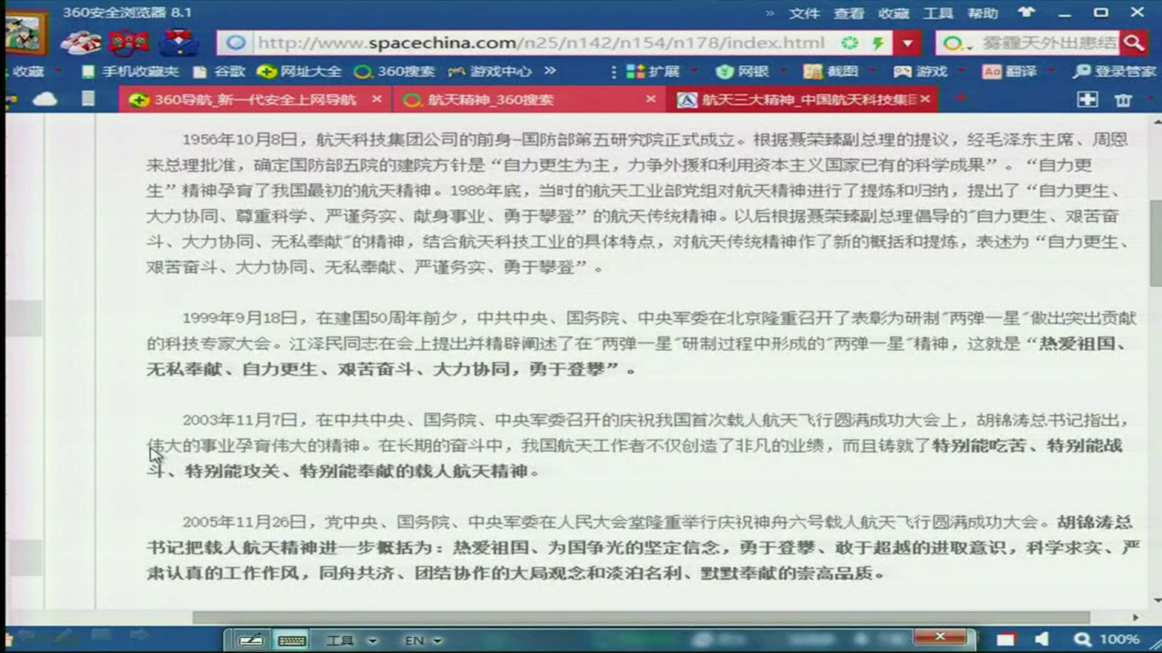Open the 工具 dropdown in input panel
Image resolution: width=1162 pixels, height=653 pixels.
pyautogui.click(x=352, y=640)
